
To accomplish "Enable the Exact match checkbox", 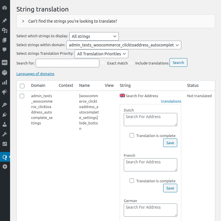I will [x=103, y=63].
